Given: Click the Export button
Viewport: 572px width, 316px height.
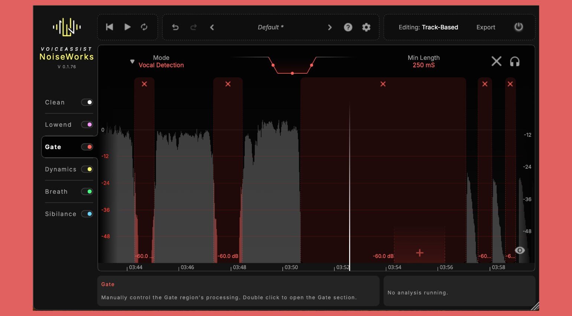Looking at the screenshot, I should tap(485, 27).
